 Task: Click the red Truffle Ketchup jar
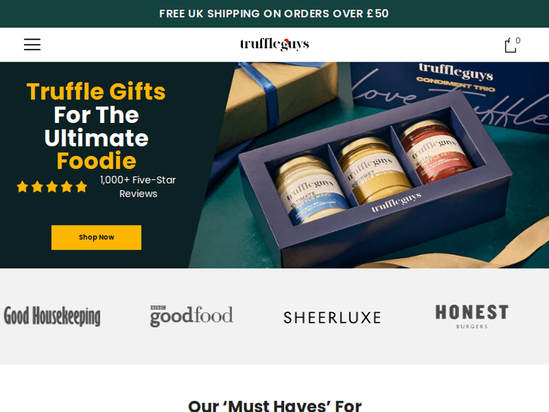tap(436, 151)
